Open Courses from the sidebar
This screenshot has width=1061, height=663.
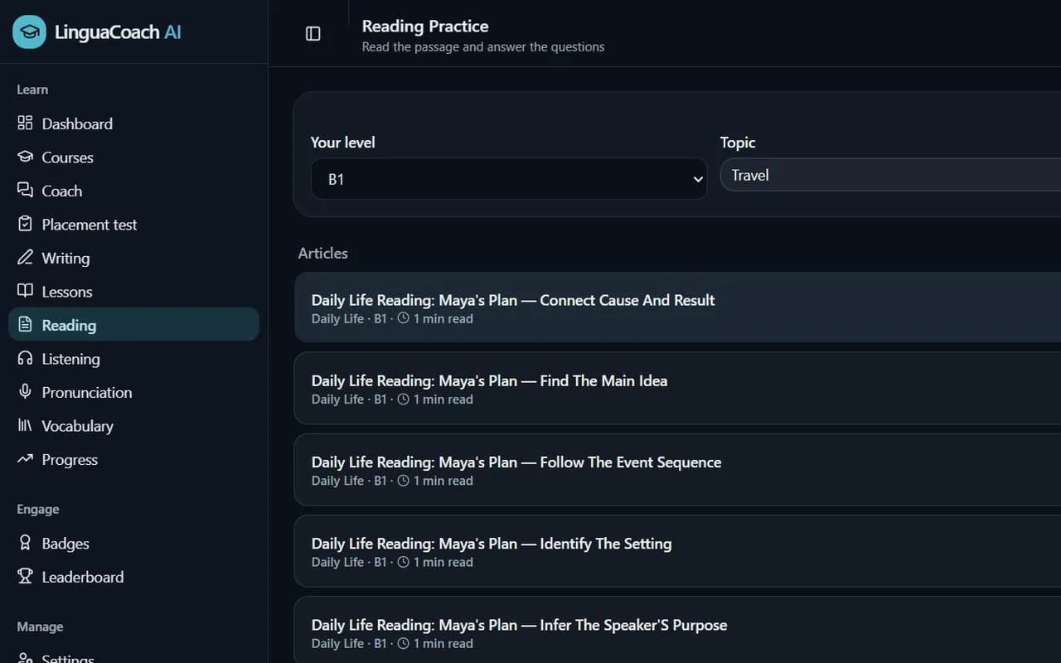pos(133,157)
